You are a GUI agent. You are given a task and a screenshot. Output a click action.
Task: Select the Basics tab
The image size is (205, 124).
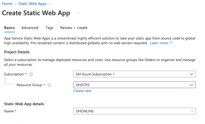pyautogui.click(x=9, y=28)
